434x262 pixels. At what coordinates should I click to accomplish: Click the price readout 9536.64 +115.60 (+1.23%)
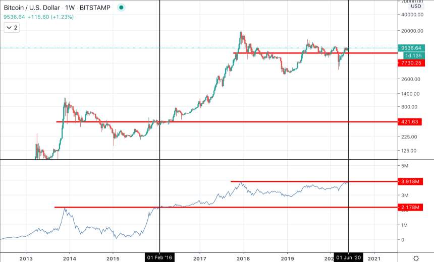click(x=38, y=17)
